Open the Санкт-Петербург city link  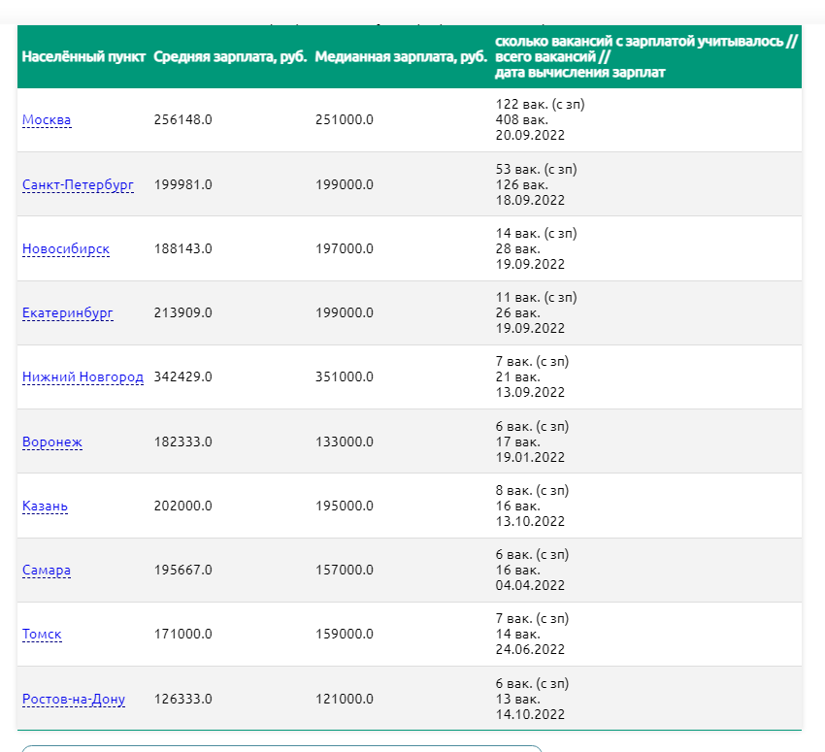(78, 184)
